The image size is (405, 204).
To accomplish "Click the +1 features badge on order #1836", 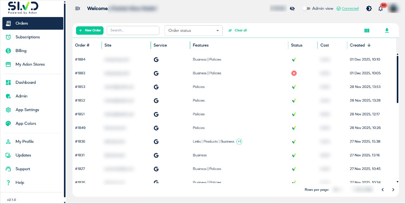I will [239, 142].
